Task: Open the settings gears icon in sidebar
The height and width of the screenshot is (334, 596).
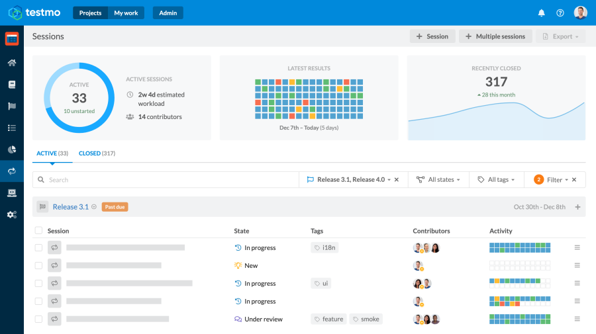Action: 12,215
